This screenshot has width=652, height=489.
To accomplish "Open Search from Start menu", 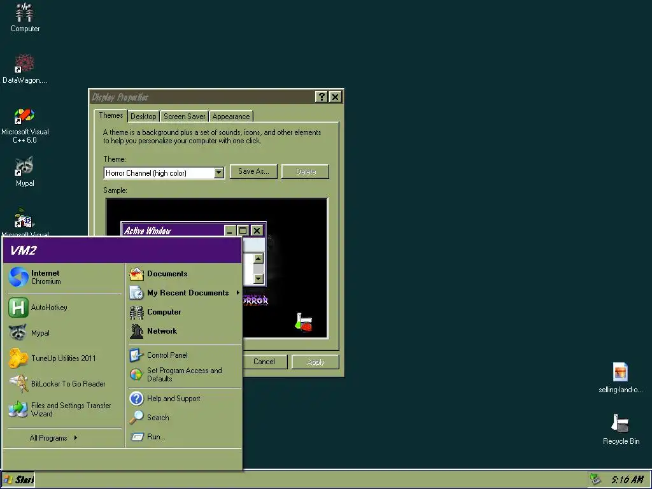I will tap(185, 418).
